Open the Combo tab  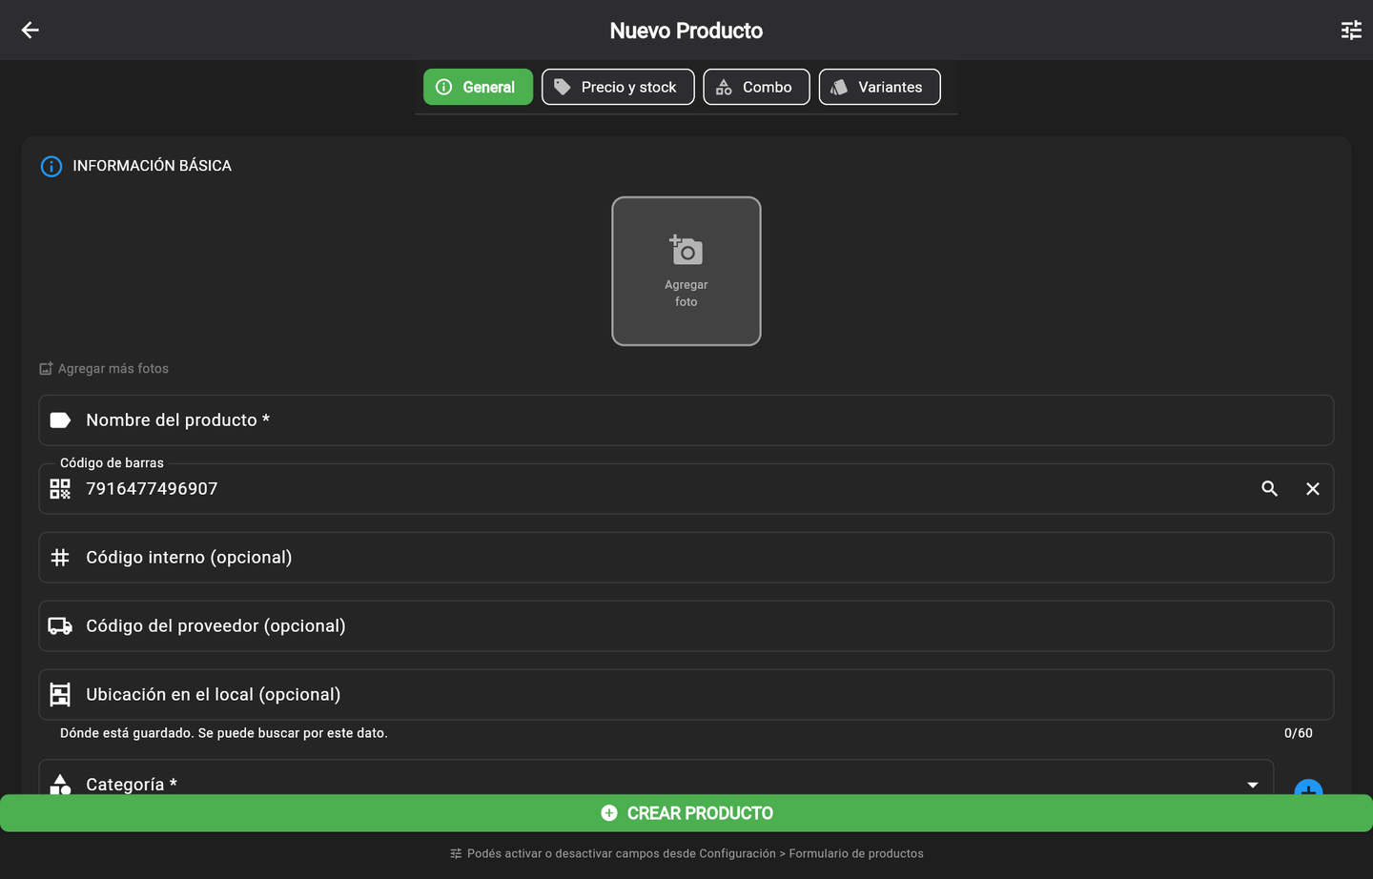756,87
